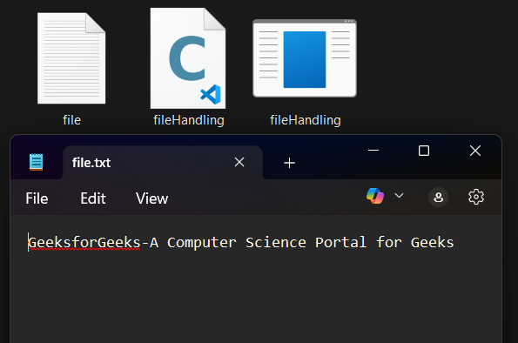Open Copilot from the colorful Copilot icon

tap(375, 196)
